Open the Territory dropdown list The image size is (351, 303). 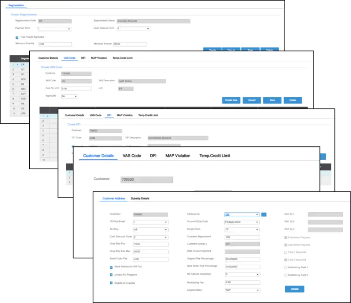coord(150,230)
